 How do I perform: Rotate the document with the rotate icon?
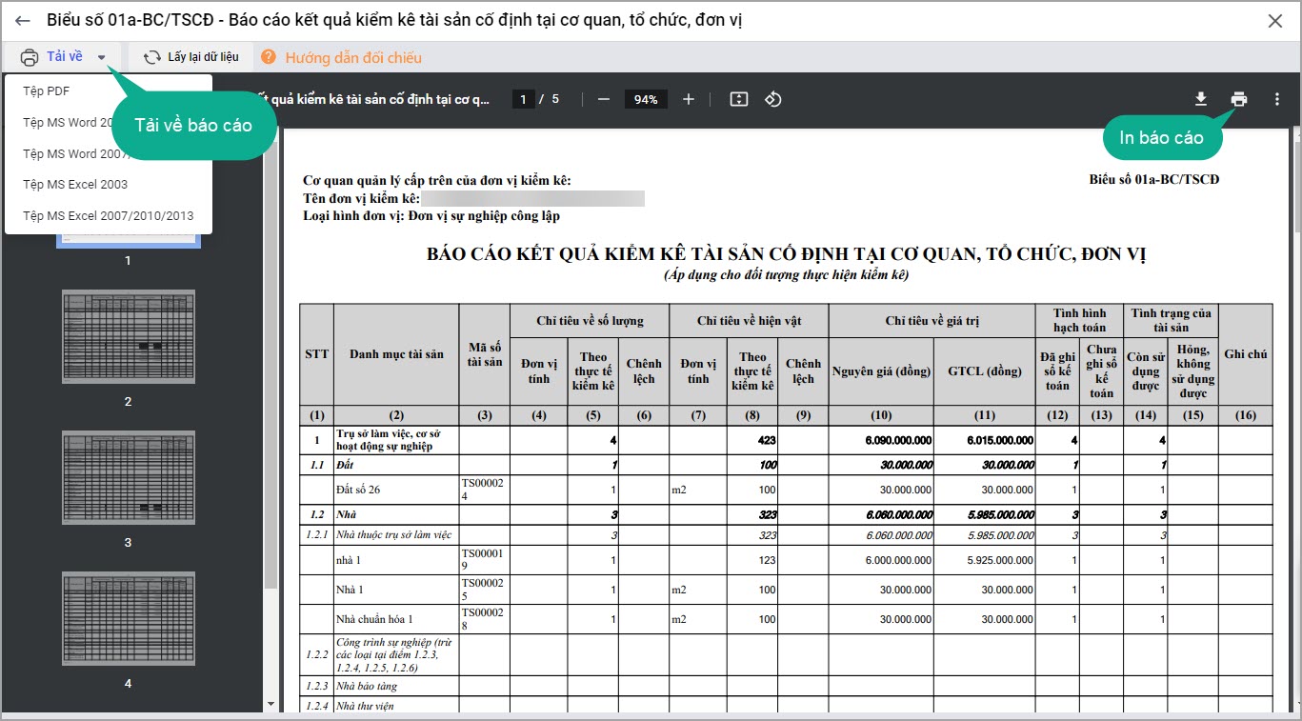[x=773, y=99]
